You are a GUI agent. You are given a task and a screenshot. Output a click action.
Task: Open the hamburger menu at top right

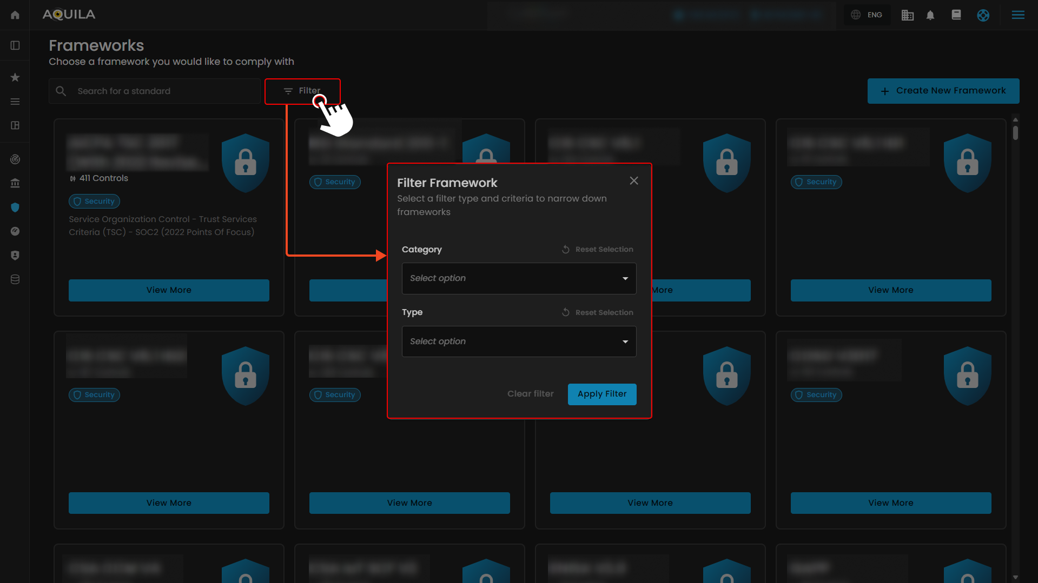click(1018, 15)
